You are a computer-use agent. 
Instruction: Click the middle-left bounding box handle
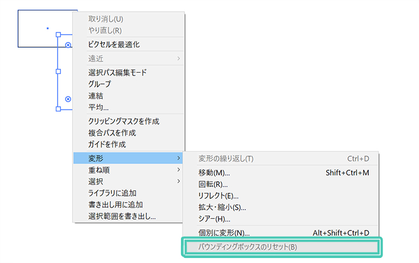coord(58,72)
